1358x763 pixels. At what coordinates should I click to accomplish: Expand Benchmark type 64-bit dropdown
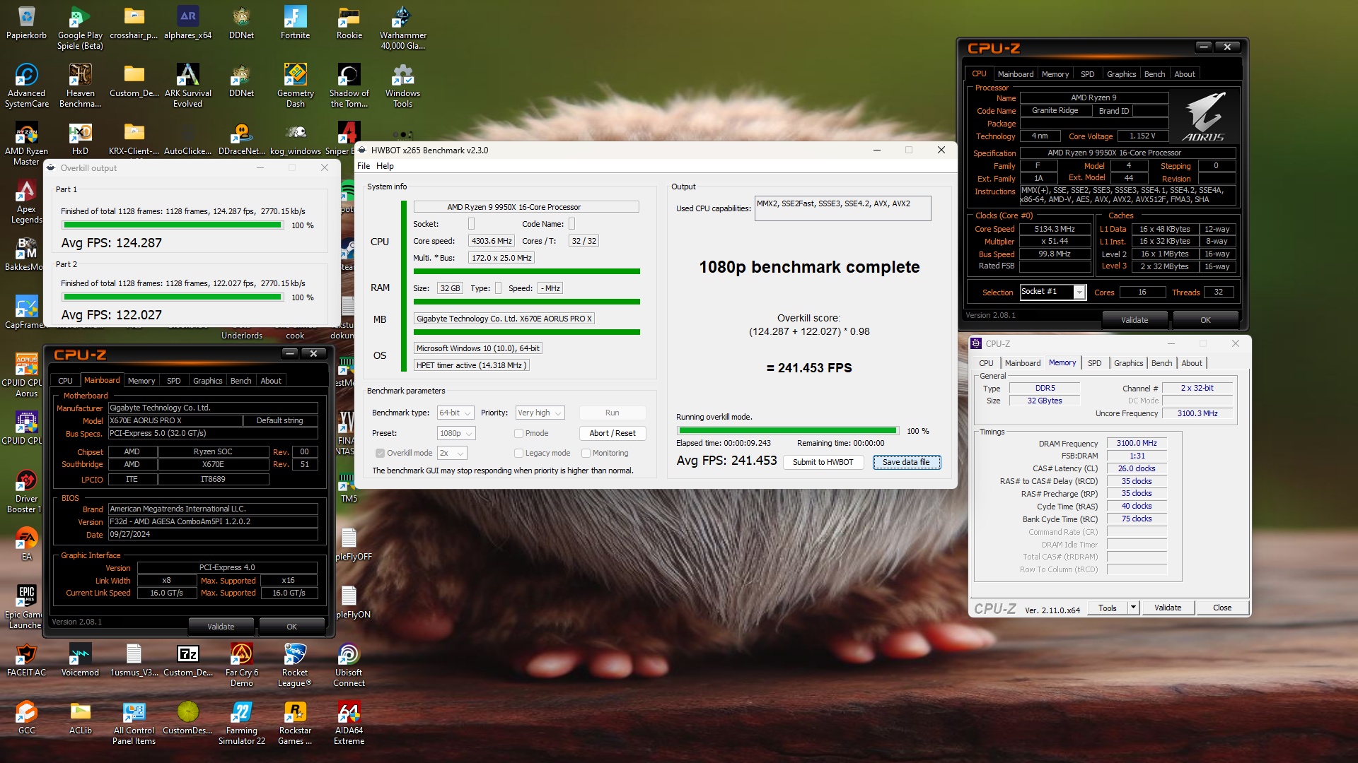coord(455,413)
